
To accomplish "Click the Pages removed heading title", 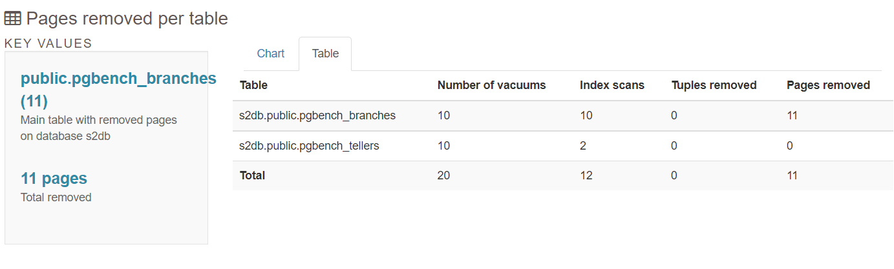I will tap(127, 19).
